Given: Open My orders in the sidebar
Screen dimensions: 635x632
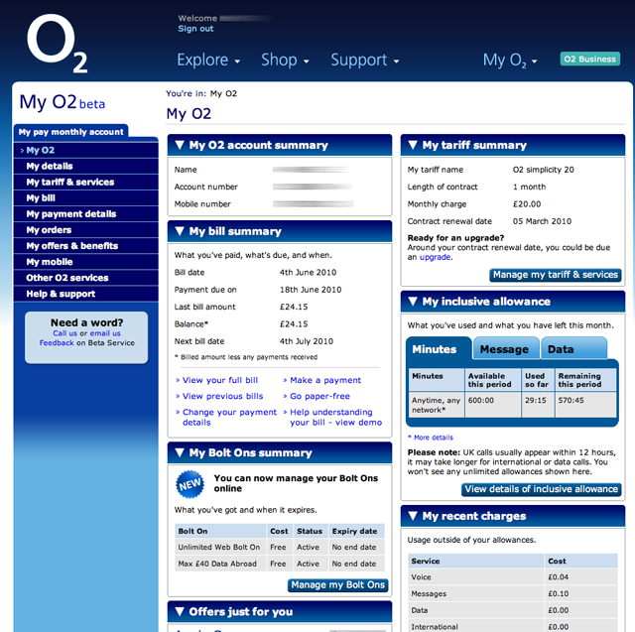Looking at the screenshot, I should point(86,230).
